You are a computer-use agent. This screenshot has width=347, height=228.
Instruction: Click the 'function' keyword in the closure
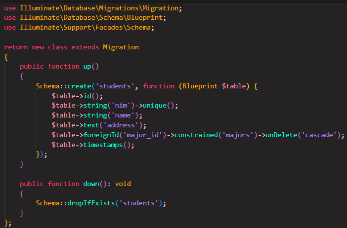click(x=159, y=86)
